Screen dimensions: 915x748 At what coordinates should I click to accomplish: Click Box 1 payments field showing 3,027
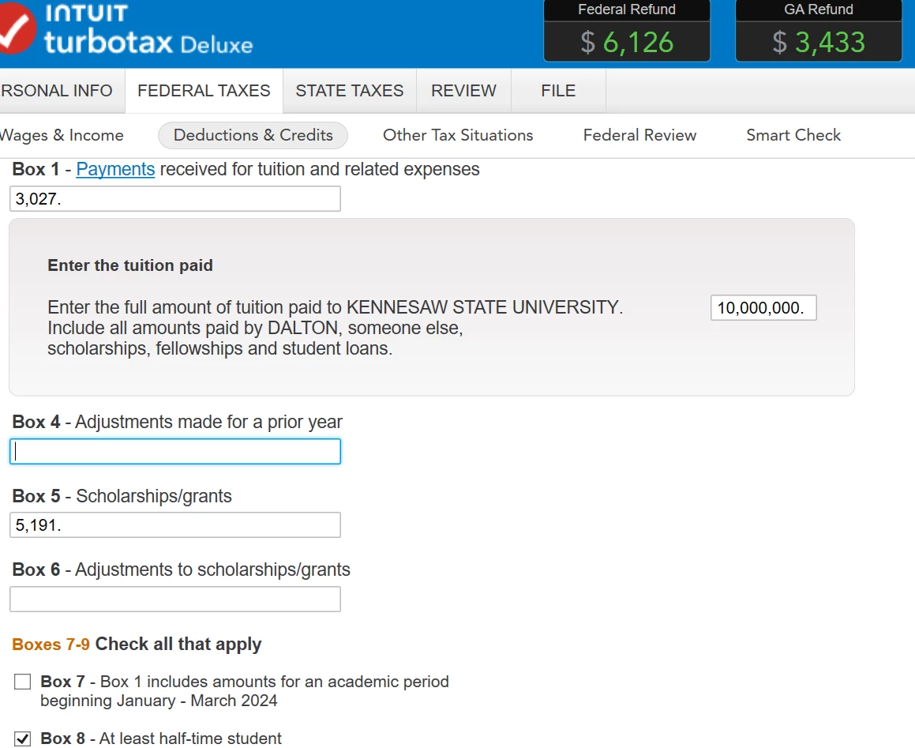pos(175,198)
